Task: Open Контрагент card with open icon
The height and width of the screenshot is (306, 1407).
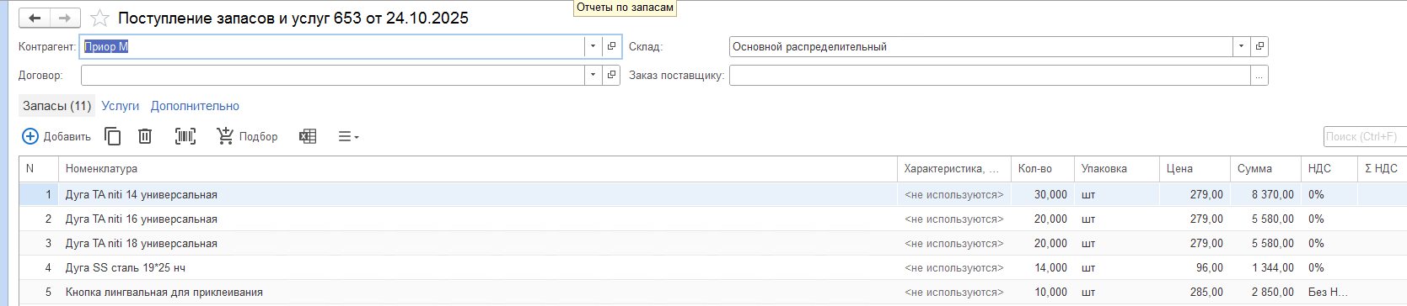Action: pyautogui.click(x=612, y=46)
